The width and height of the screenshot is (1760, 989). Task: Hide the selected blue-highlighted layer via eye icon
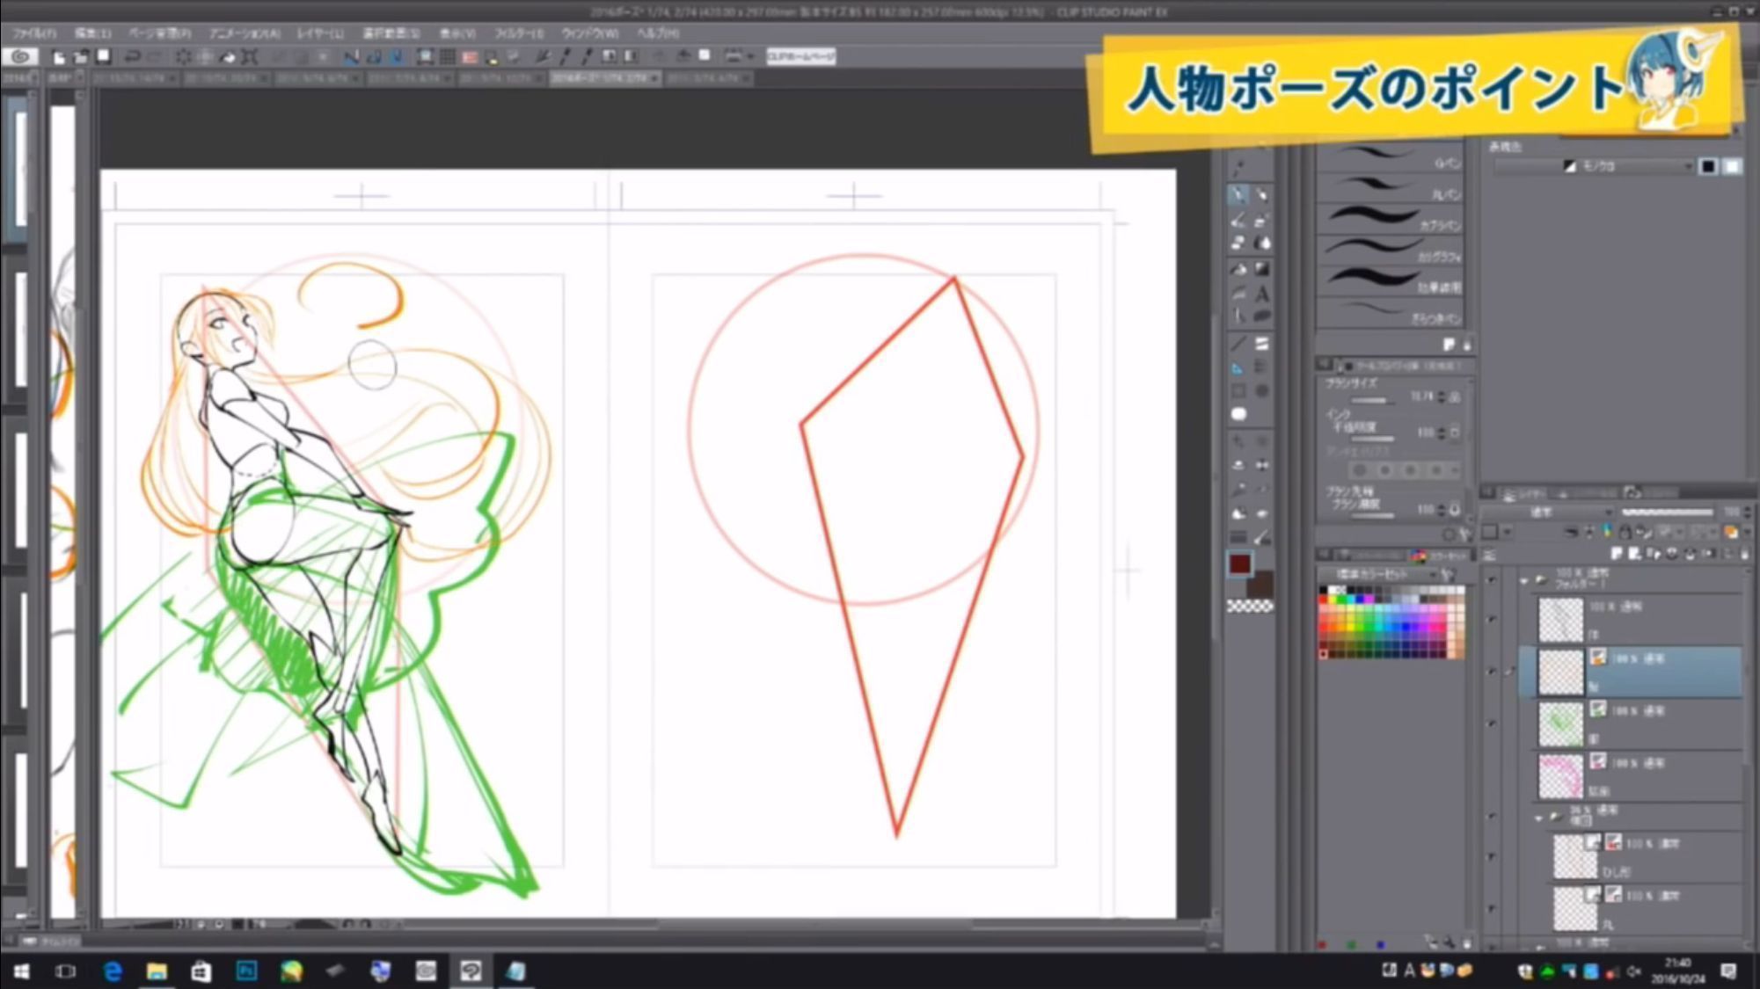pos(1492,673)
